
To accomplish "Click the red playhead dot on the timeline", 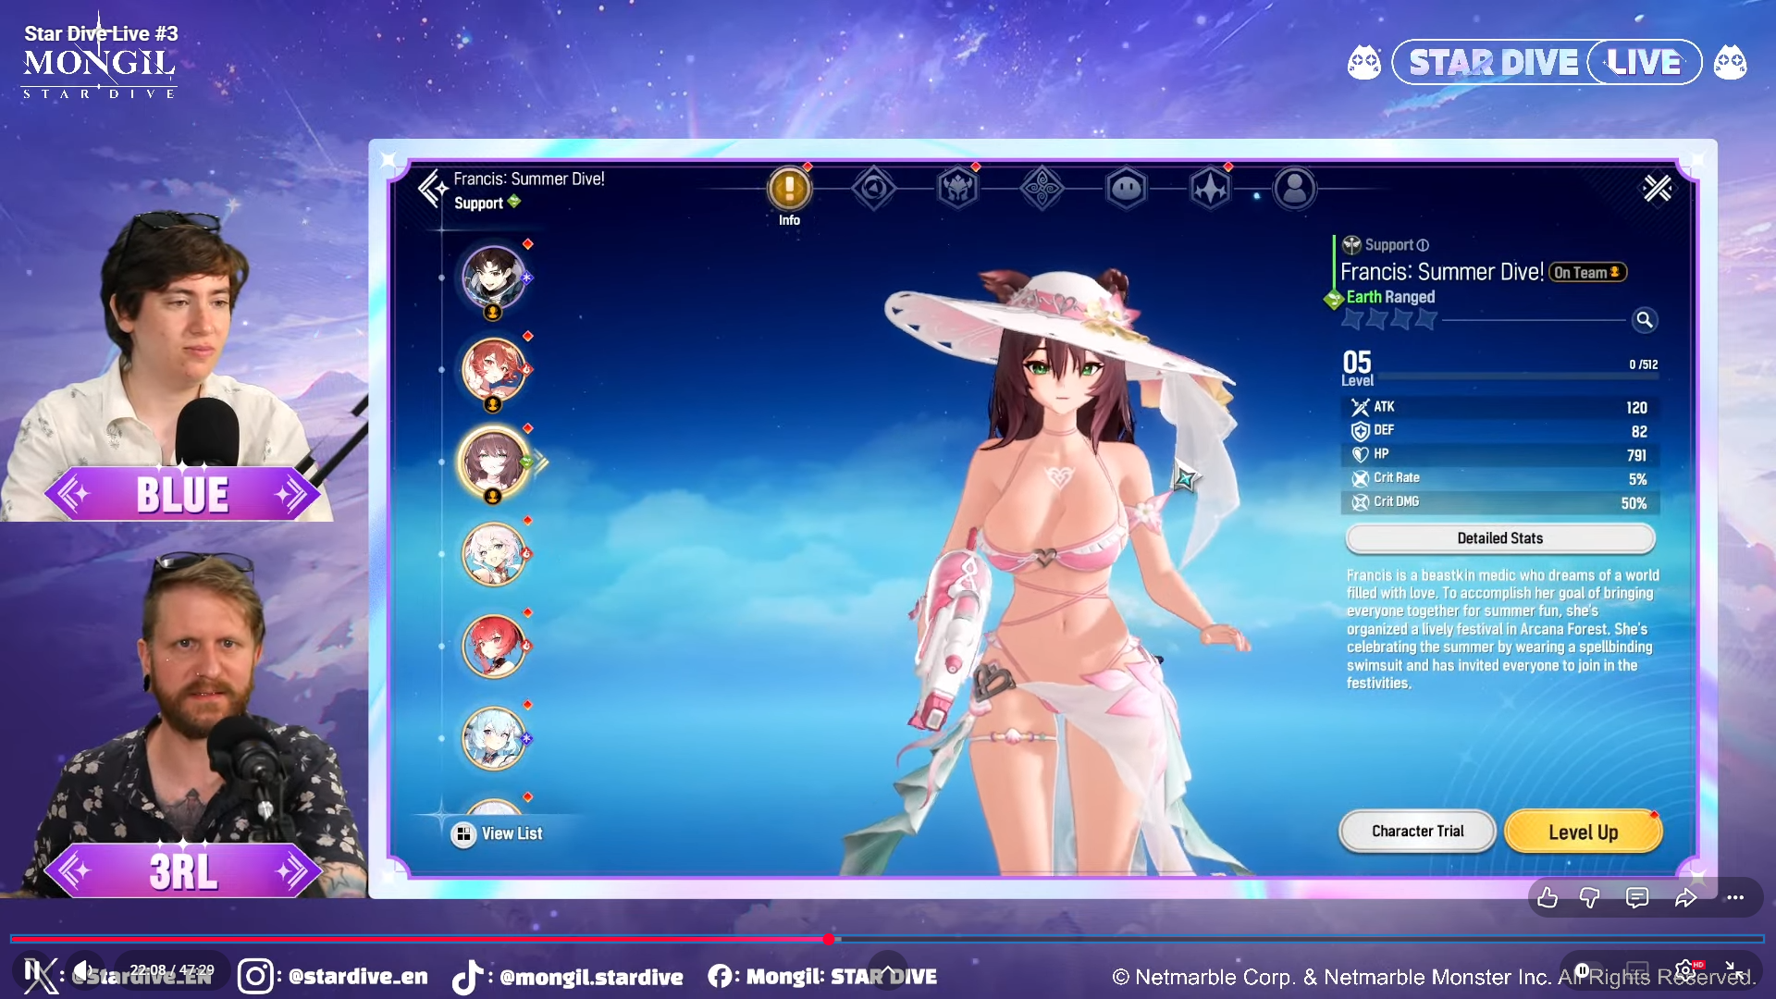I will [829, 939].
